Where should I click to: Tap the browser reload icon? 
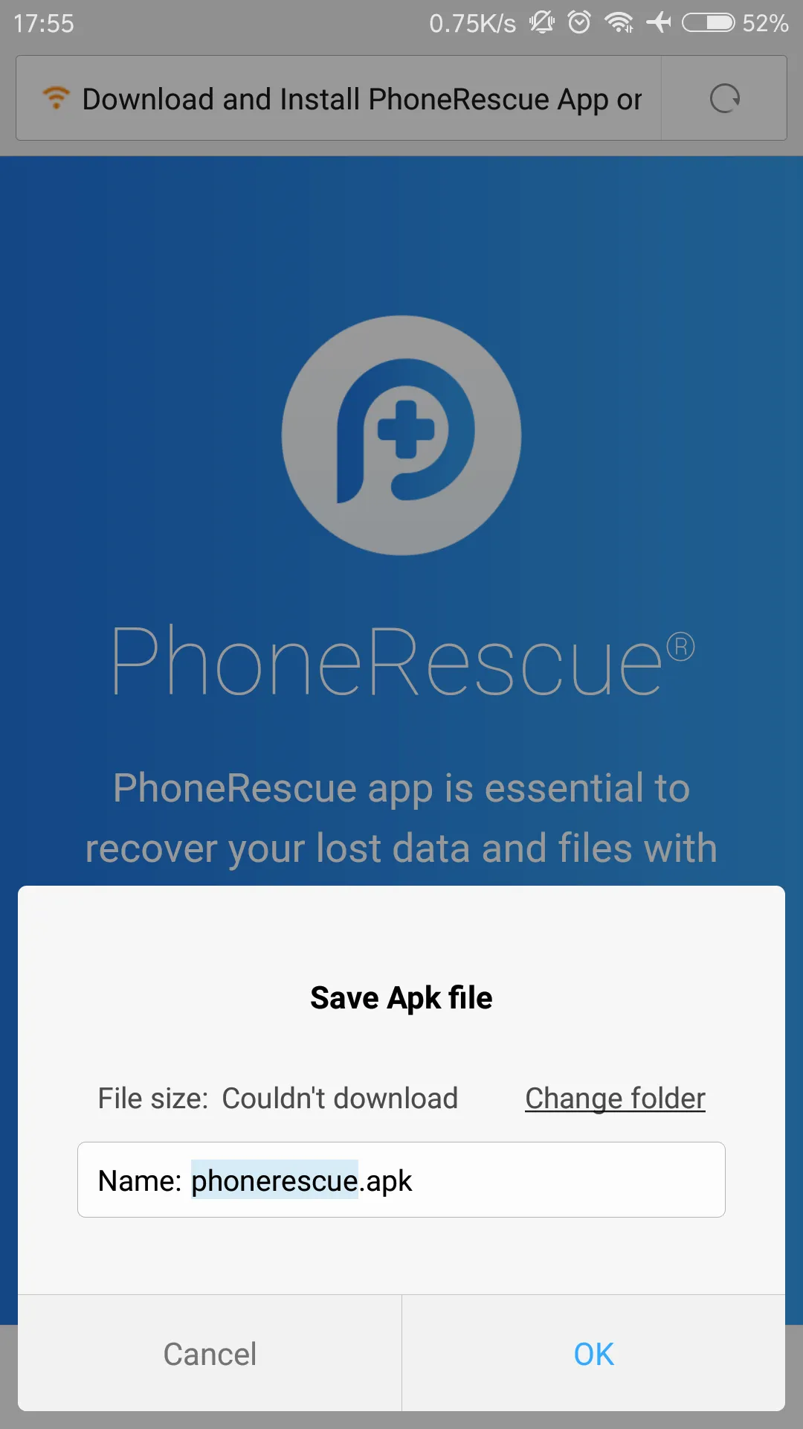[724, 98]
